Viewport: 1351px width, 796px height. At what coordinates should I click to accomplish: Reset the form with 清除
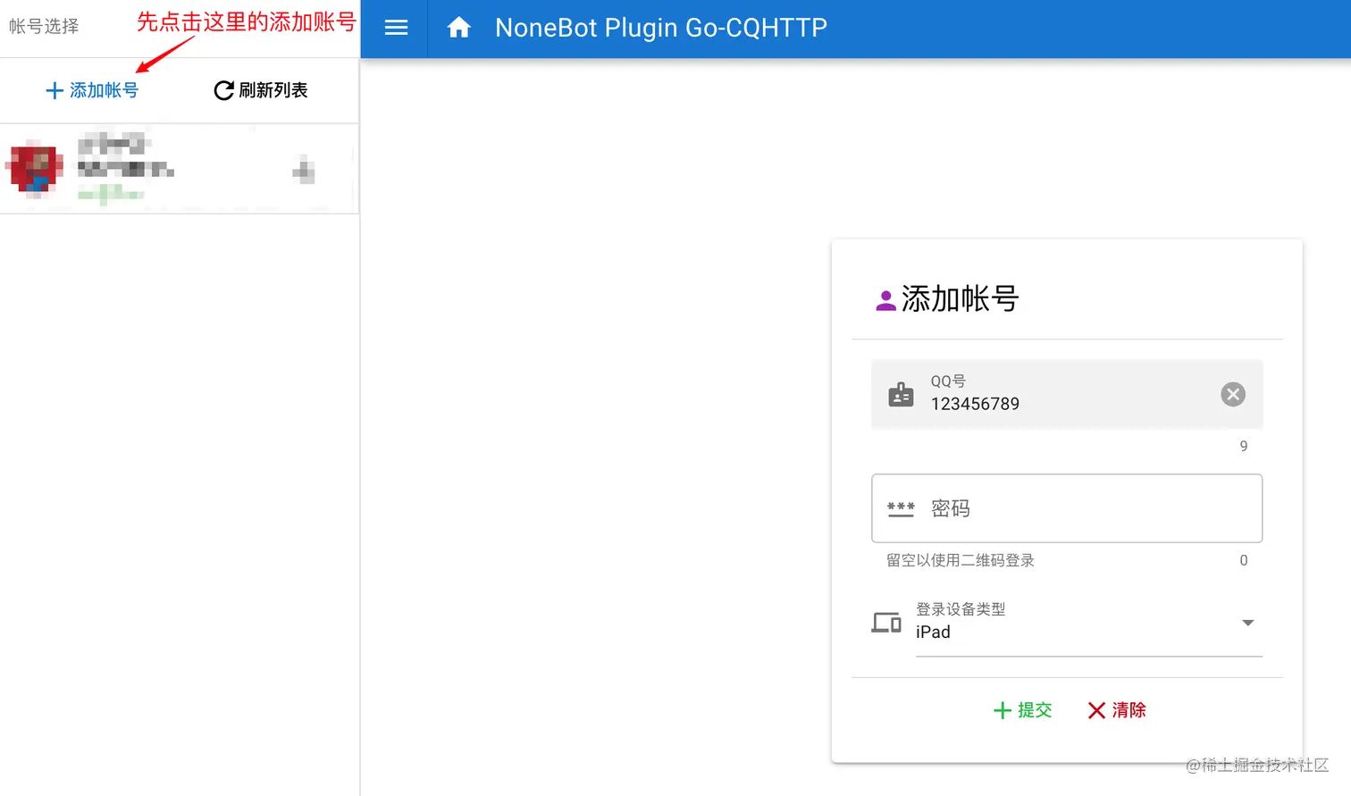tap(1117, 710)
